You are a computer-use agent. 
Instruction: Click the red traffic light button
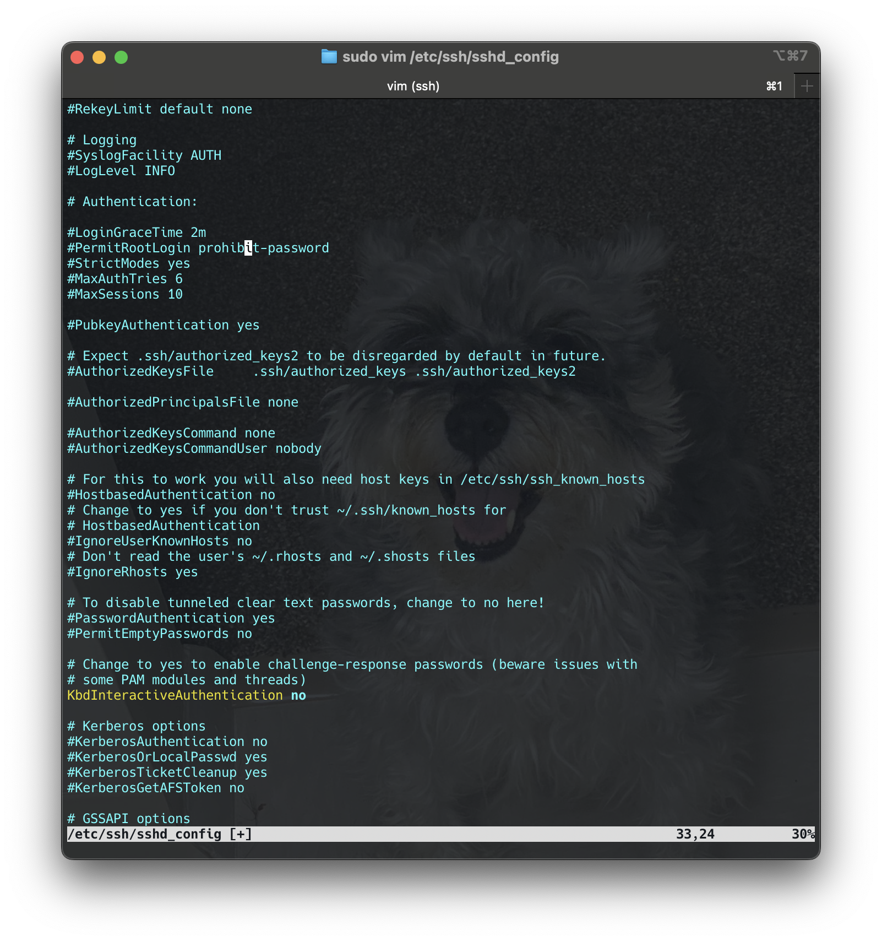click(77, 57)
